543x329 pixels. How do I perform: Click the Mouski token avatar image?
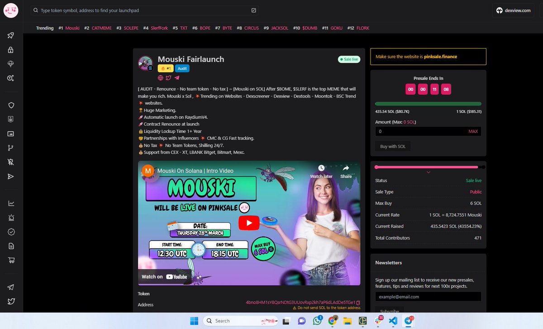coord(146,63)
